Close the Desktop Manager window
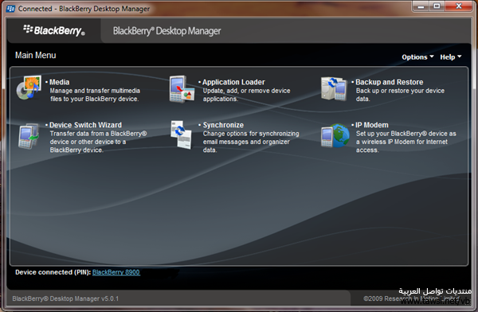 [x=459, y=6]
